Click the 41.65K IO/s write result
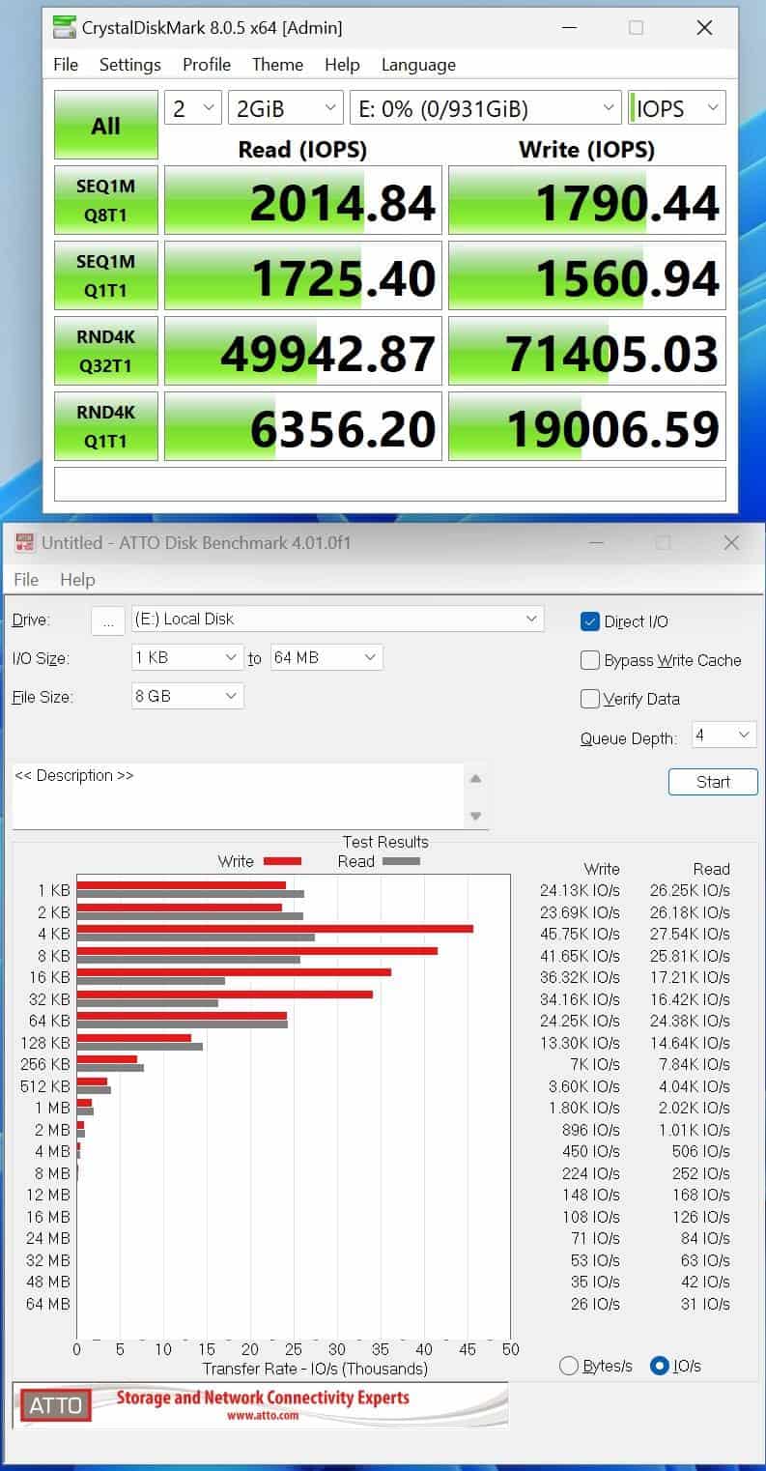This screenshot has width=766, height=1471. (580, 956)
